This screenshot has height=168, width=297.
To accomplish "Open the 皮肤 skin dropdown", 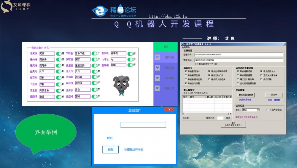I will coord(258,110).
